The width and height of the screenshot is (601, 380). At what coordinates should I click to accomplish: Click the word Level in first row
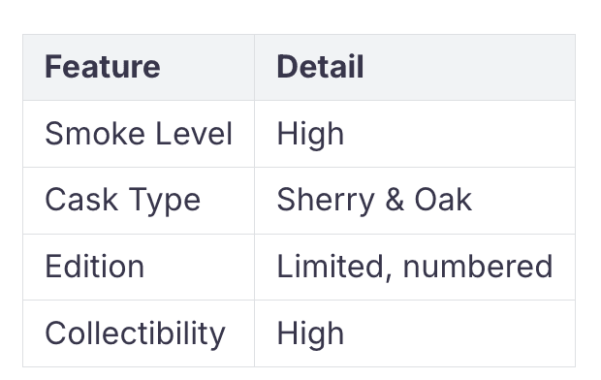coord(194,134)
